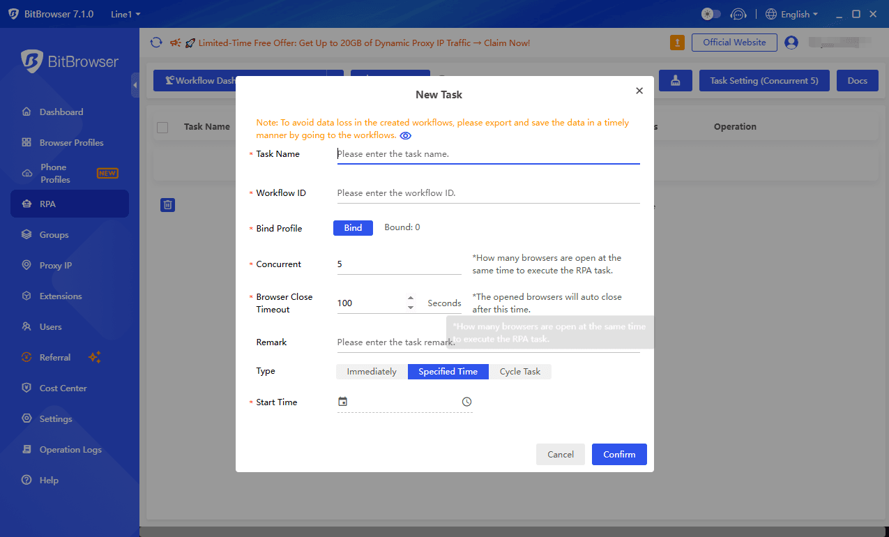Collapse the sidebar with the arrow chevron
Screen dimensions: 889x537
[136, 86]
